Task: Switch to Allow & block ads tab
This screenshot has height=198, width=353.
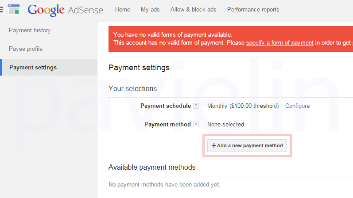Action: pos(194,10)
